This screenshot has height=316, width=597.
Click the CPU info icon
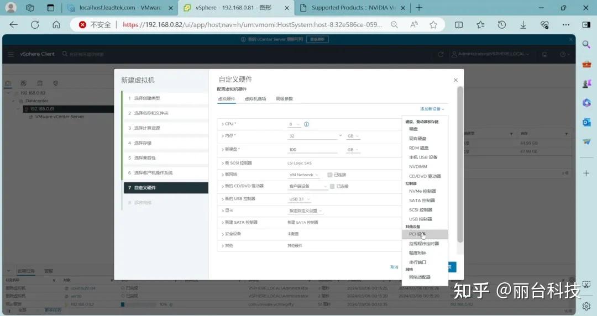pyautogui.click(x=306, y=124)
